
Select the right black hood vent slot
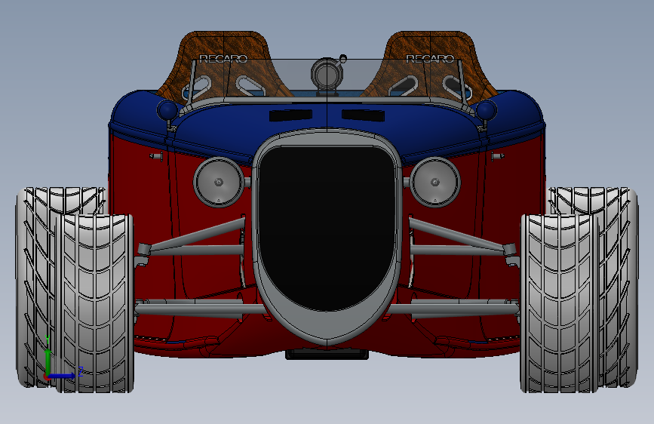click(x=364, y=115)
